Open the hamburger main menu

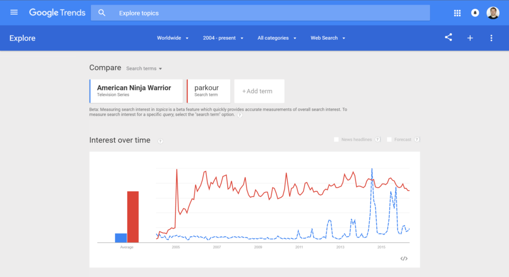(x=14, y=12)
